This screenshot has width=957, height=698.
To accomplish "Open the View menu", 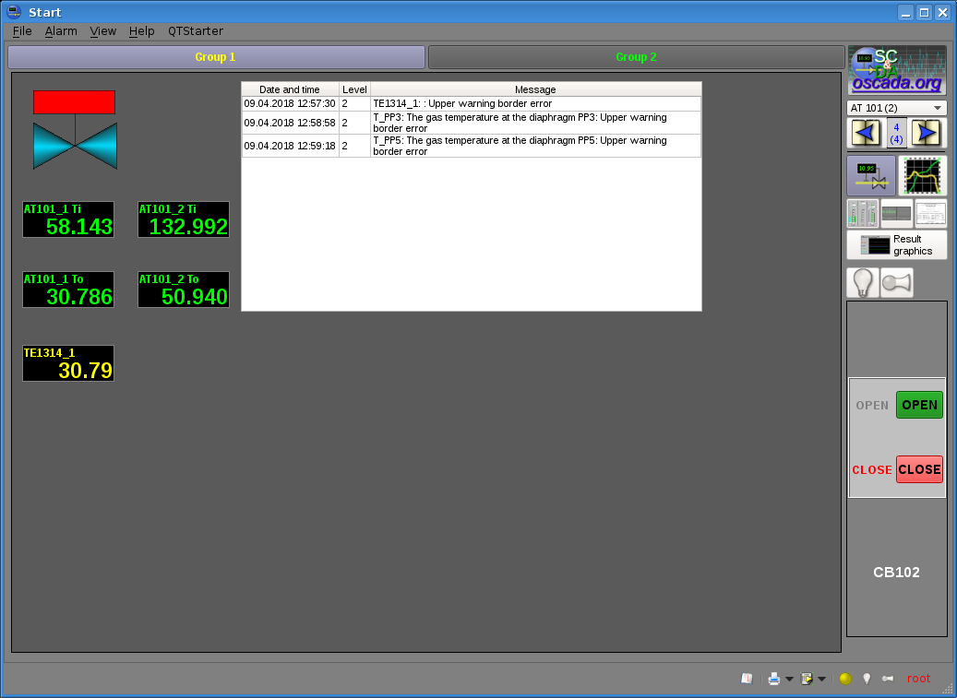I will click(x=103, y=31).
